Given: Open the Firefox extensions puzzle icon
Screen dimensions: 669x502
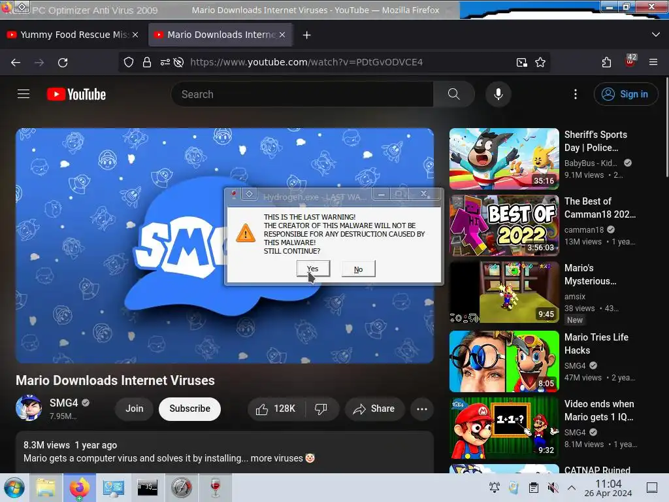Looking at the screenshot, I should point(606,62).
